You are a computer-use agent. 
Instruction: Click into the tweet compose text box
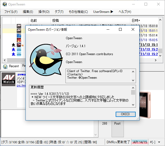pos(47,123)
